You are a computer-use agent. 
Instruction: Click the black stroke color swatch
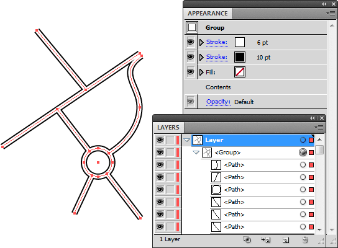pyautogui.click(x=240, y=57)
